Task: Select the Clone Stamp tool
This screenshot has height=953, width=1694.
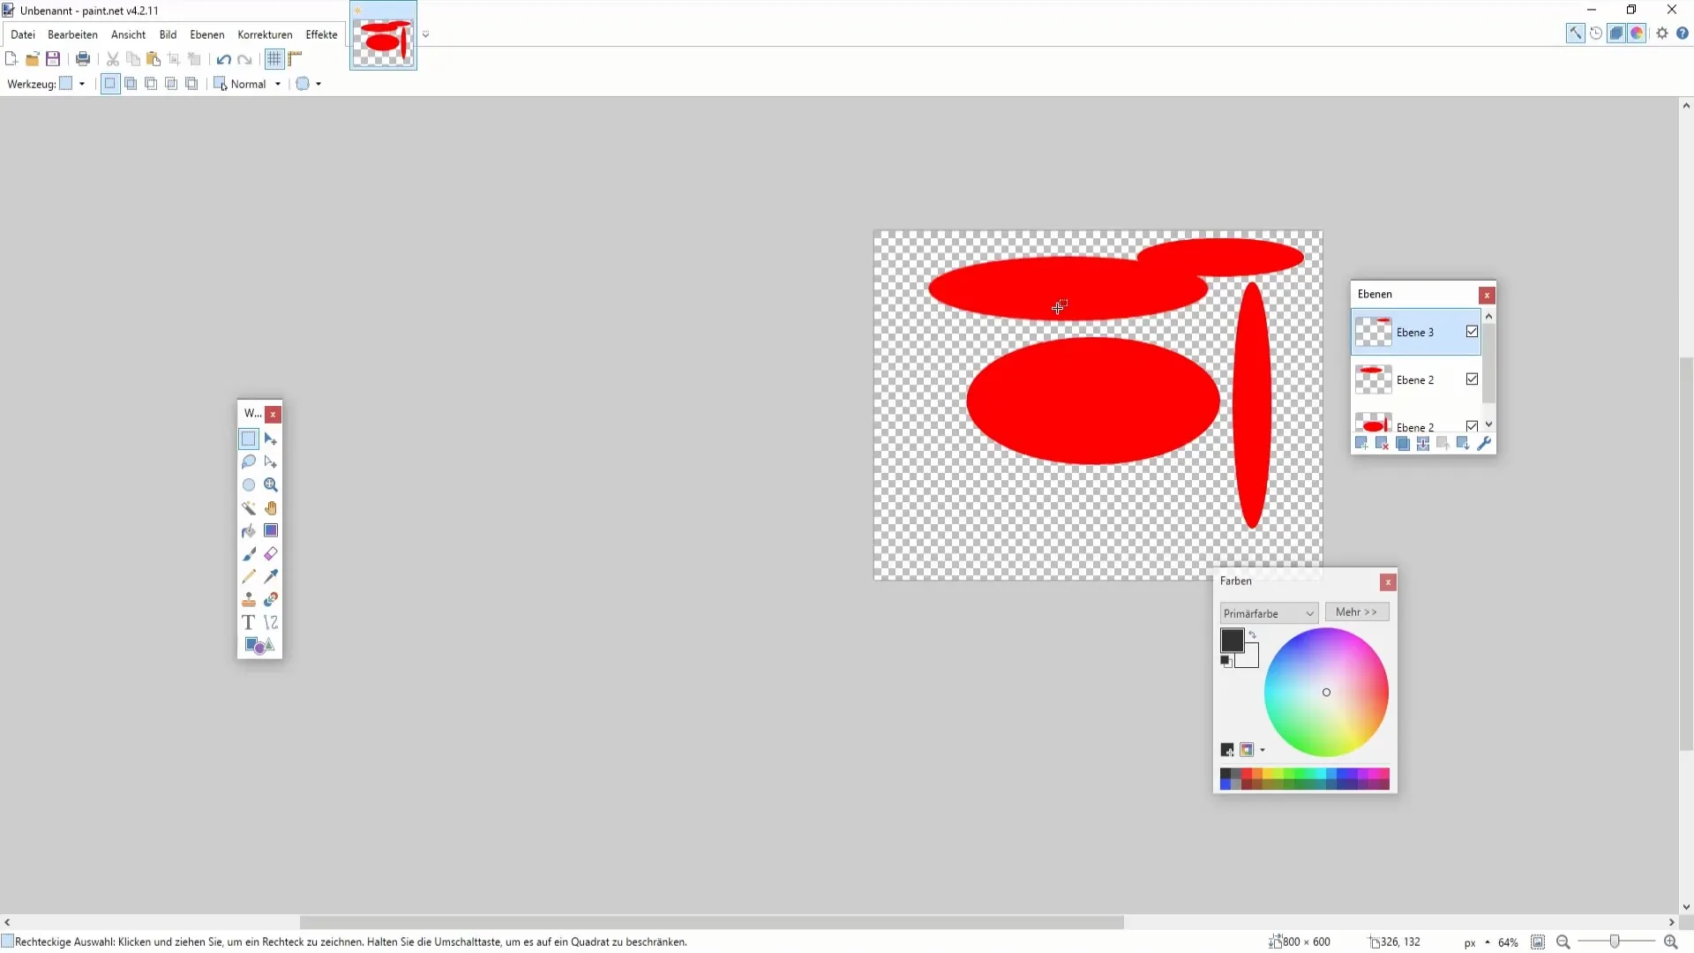Action: pyautogui.click(x=249, y=599)
